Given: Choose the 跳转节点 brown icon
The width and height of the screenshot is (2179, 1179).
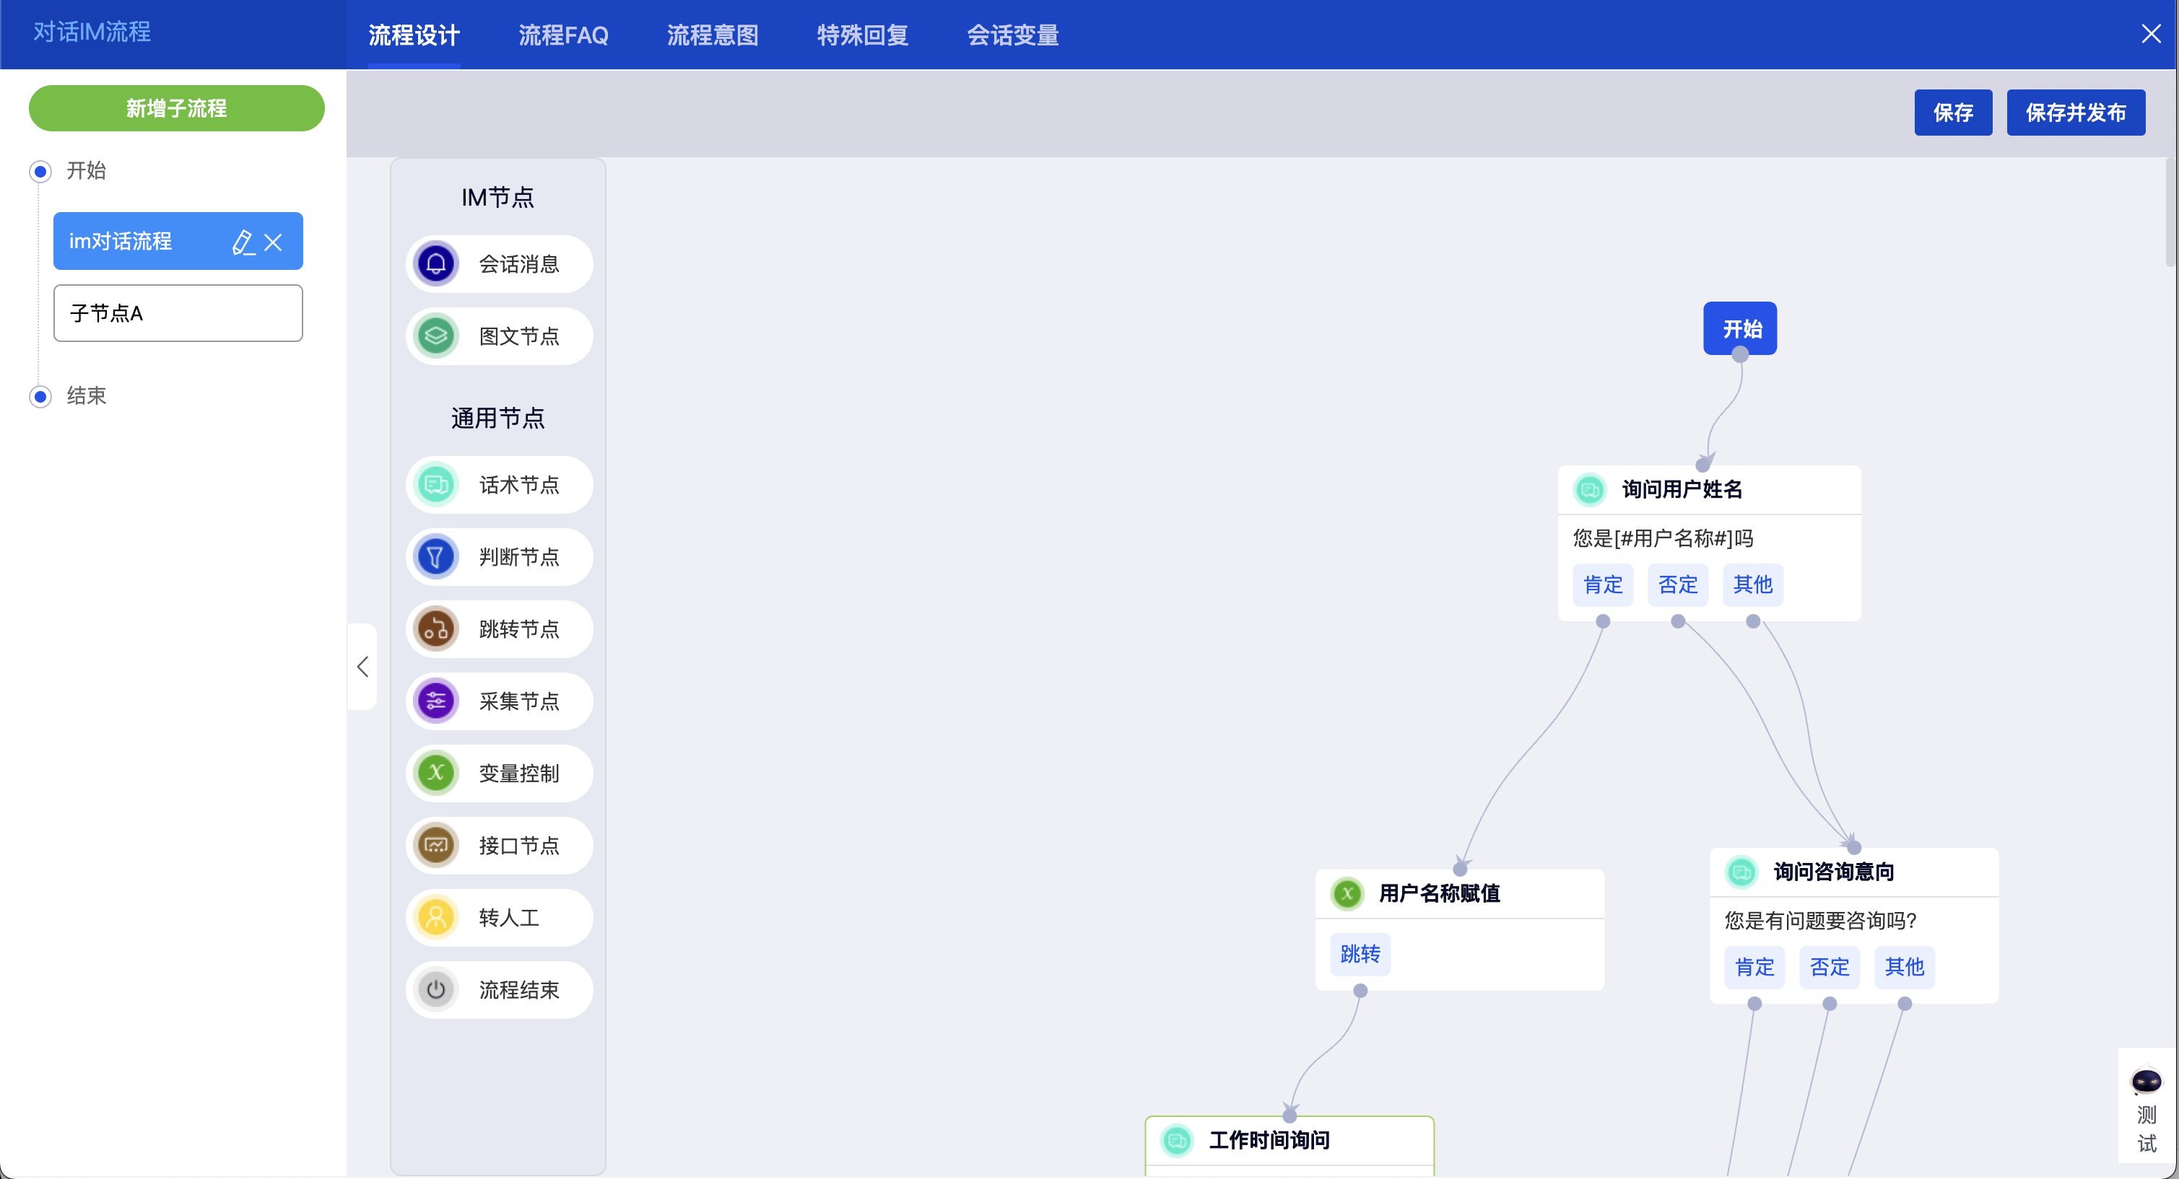Looking at the screenshot, I should point(435,628).
